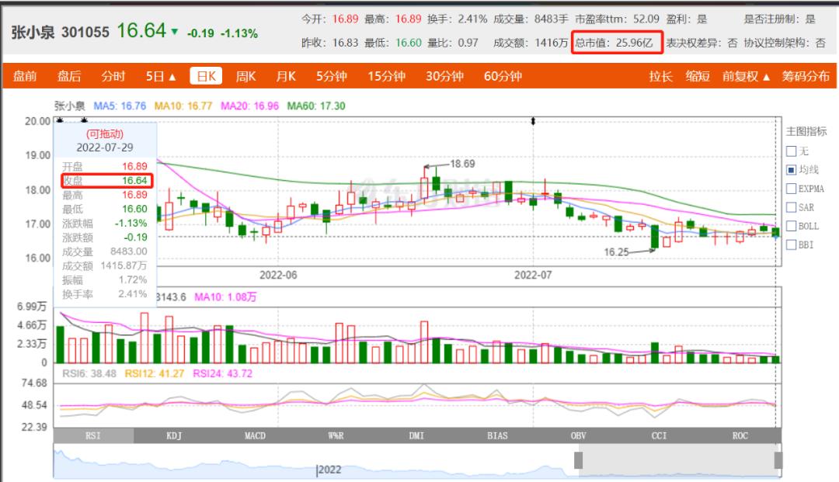Check the EXPMA indicator box
Image resolution: width=839 pixels, height=482 pixels.
[792, 189]
